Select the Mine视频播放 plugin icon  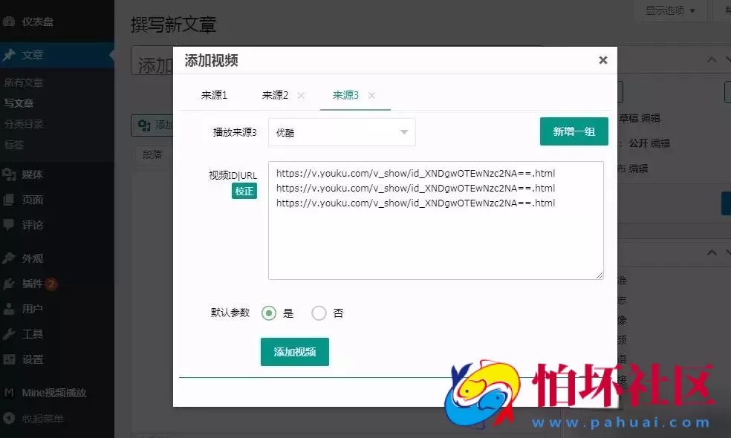click(x=10, y=392)
